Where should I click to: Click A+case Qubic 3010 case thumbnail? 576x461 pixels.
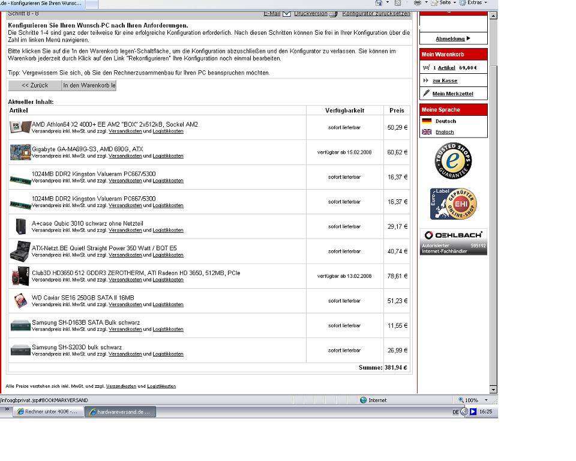pos(20,226)
